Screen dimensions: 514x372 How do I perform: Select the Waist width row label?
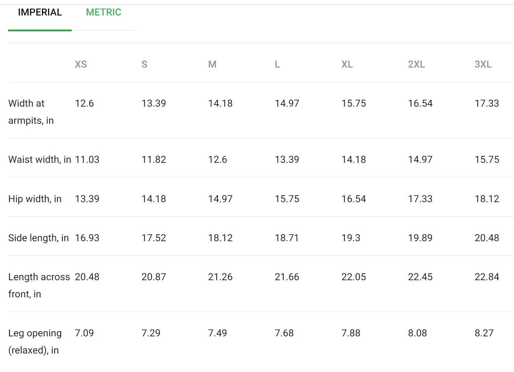40,159
